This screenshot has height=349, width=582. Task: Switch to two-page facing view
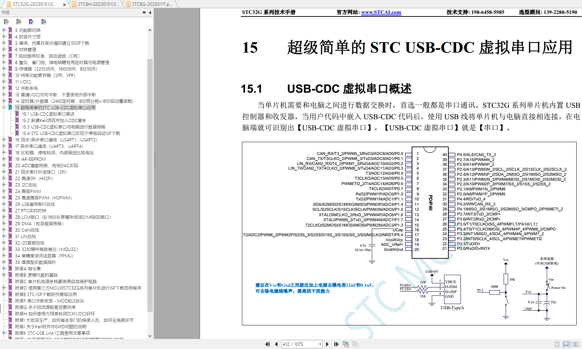tap(575, 344)
